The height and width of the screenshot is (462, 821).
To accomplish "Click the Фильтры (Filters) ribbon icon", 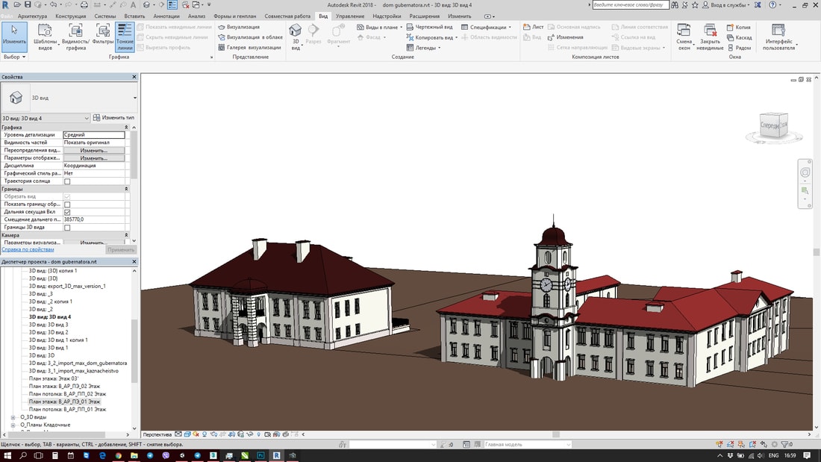I will tap(104, 31).
